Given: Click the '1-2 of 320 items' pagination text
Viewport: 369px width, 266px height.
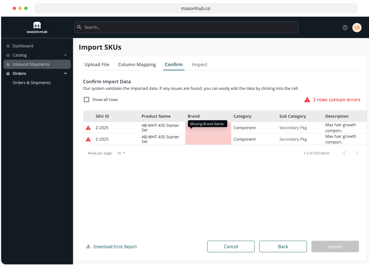Looking at the screenshot, I should (x=316, y=153).
